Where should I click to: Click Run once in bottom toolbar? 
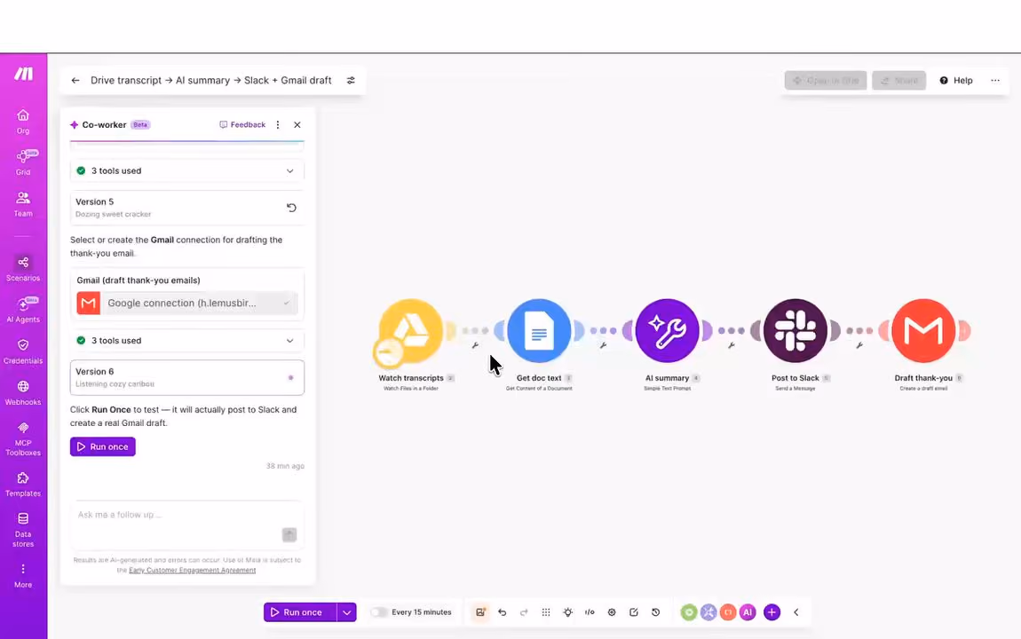[x=300, y=611]
